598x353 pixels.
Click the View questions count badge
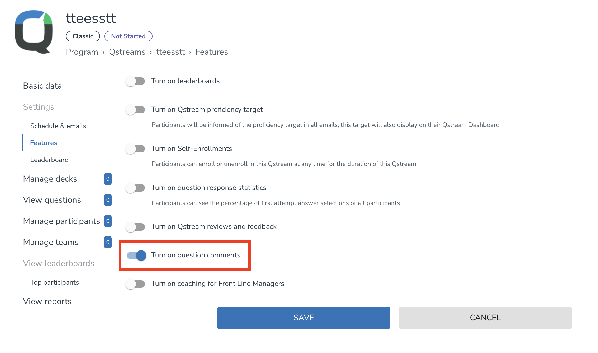(x=108, y=200)
